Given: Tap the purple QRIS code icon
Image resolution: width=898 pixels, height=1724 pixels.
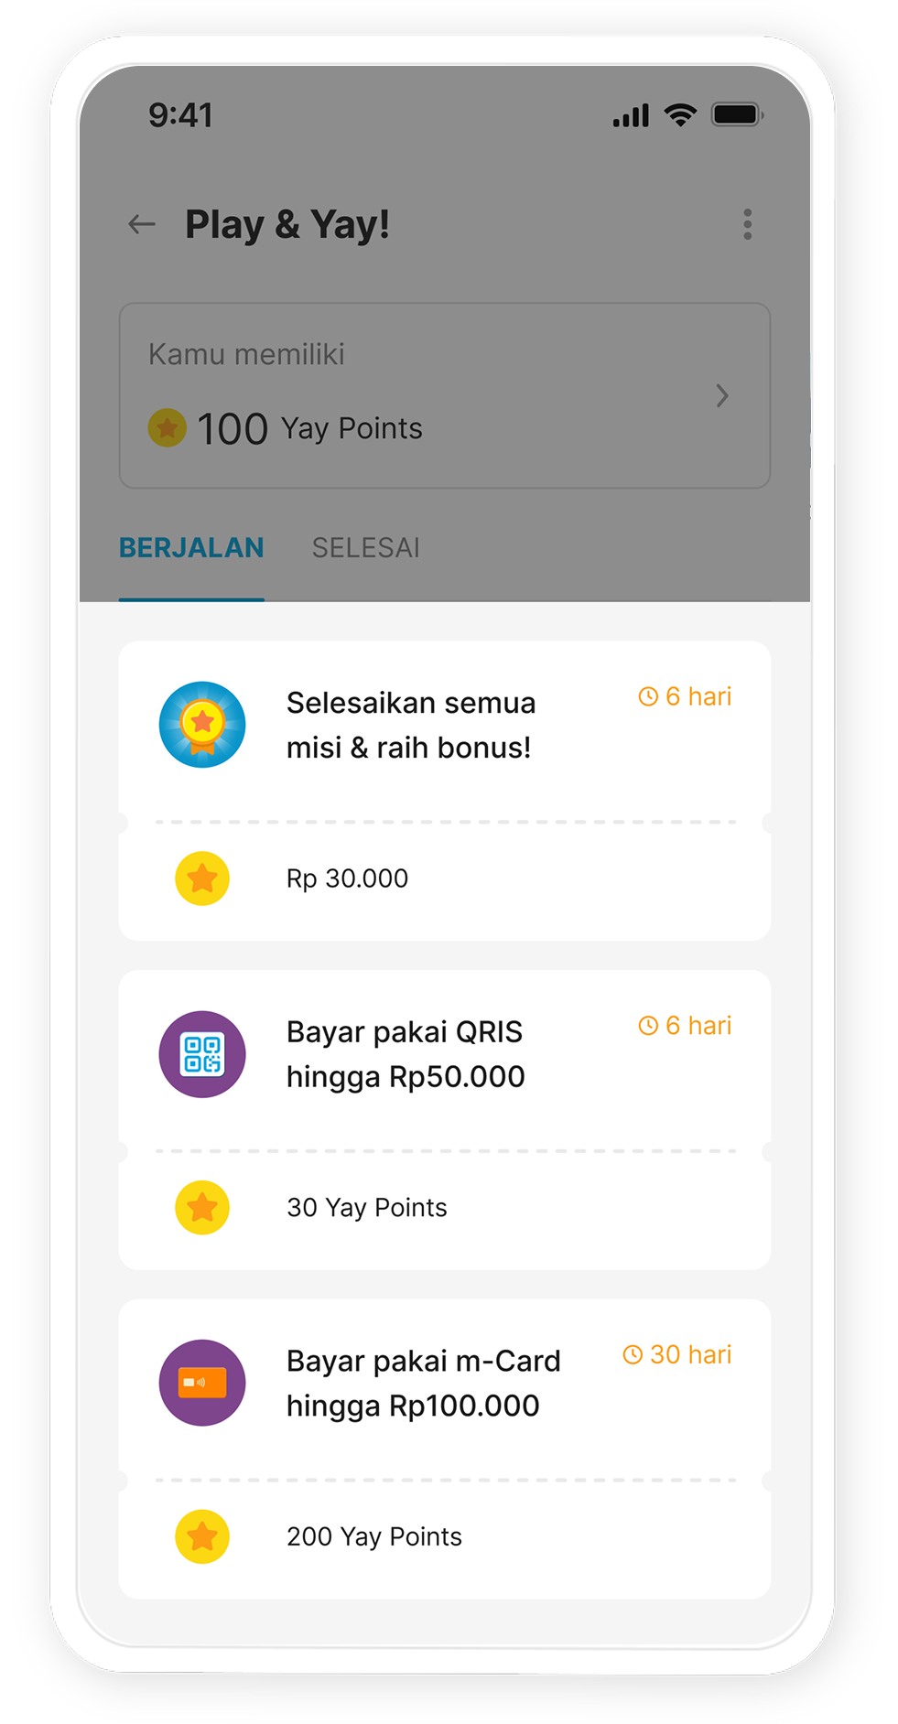Looking at the screenshot, I should pos(202,1054).
